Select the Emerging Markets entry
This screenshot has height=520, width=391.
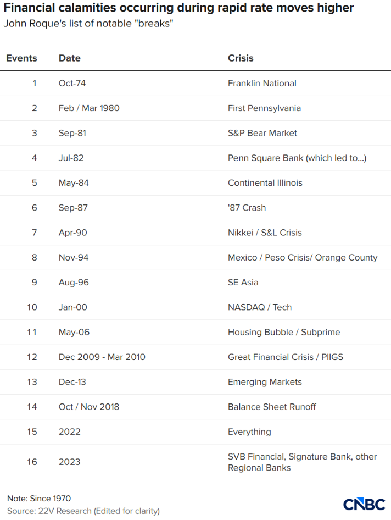click(265, 381)
